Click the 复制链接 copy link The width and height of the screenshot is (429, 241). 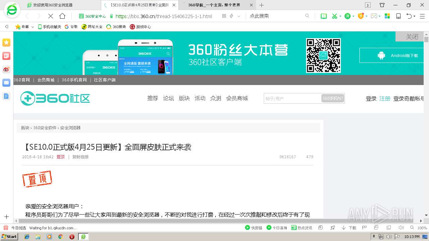pos(80,157)
